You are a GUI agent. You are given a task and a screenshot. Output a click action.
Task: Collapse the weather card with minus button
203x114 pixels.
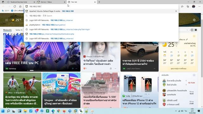[194, 36]
